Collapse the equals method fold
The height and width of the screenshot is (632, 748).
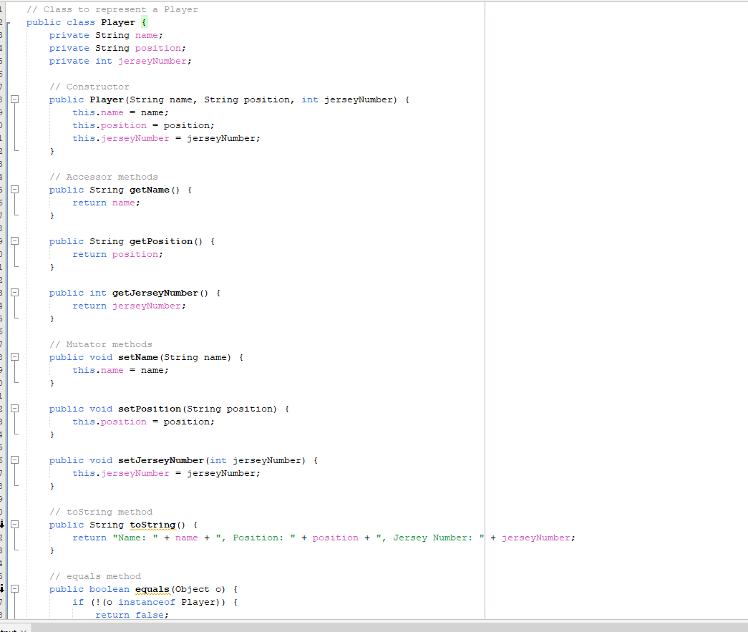(x=14, y=589)
